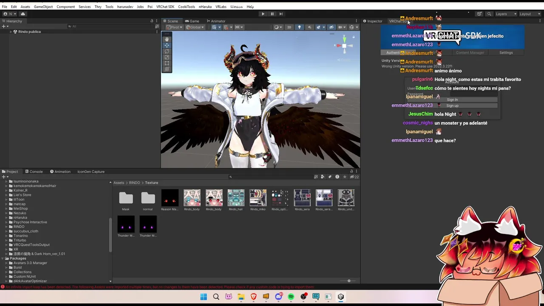Open the Pivot handle position dropdown
The height and width of the screenshot is (306, 544).
click(175, 27)
